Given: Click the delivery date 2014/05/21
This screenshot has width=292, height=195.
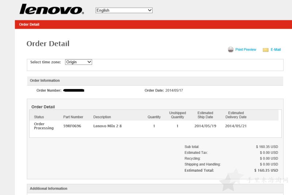Looking at the screenshot, I should point(236,126).
